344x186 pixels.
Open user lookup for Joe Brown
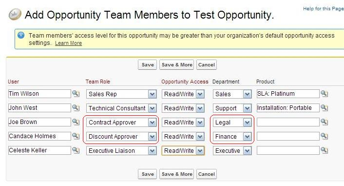(76, 122)
